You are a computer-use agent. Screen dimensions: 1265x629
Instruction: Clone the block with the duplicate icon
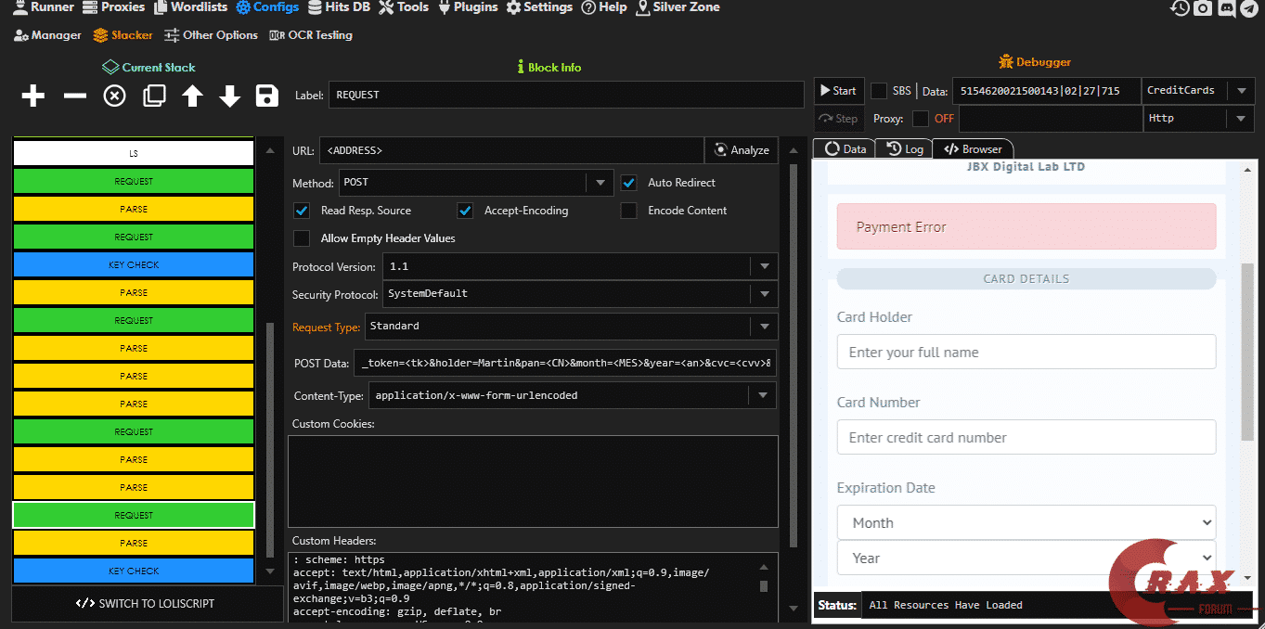pos(154,96)
